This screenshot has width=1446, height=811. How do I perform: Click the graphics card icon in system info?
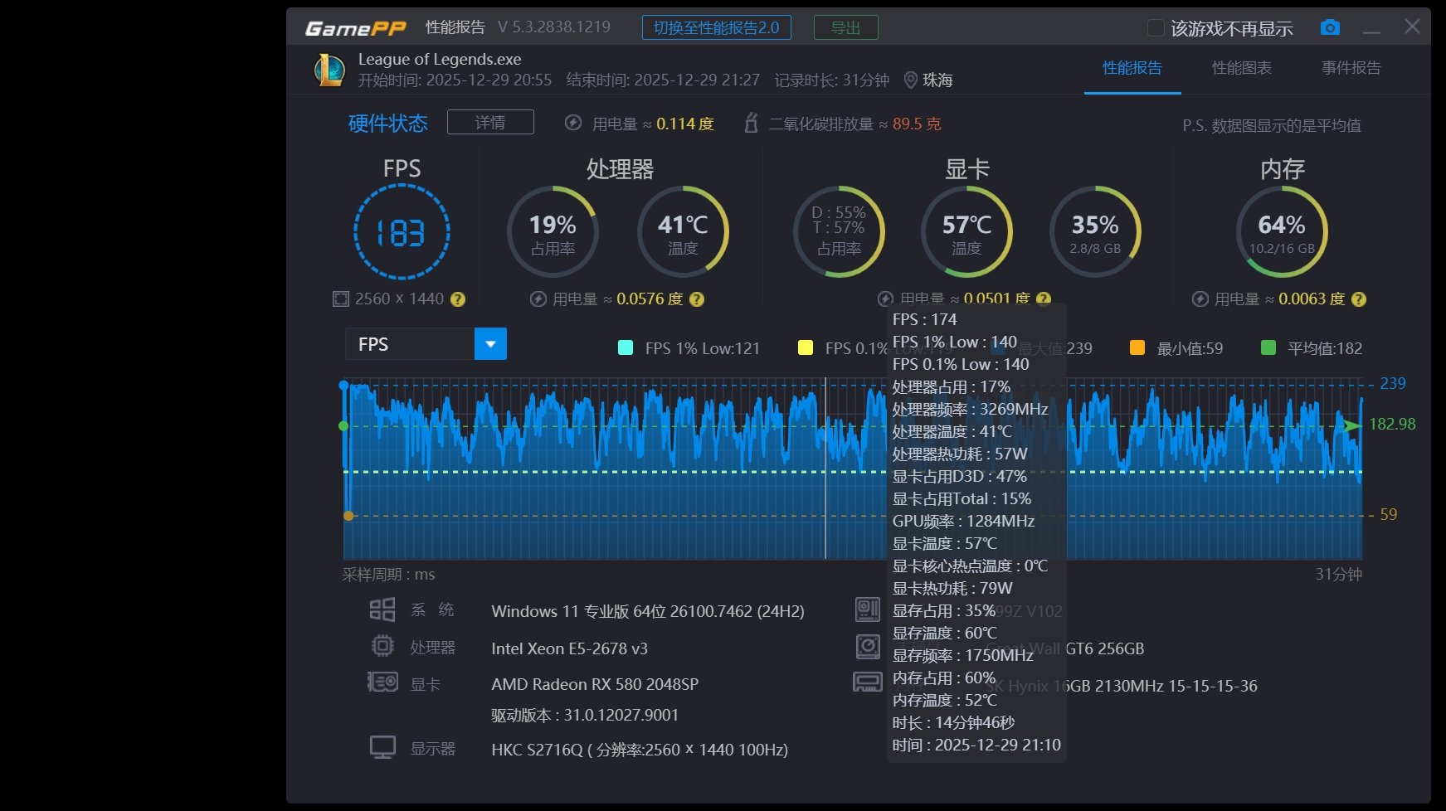click(x=382, y=682)
